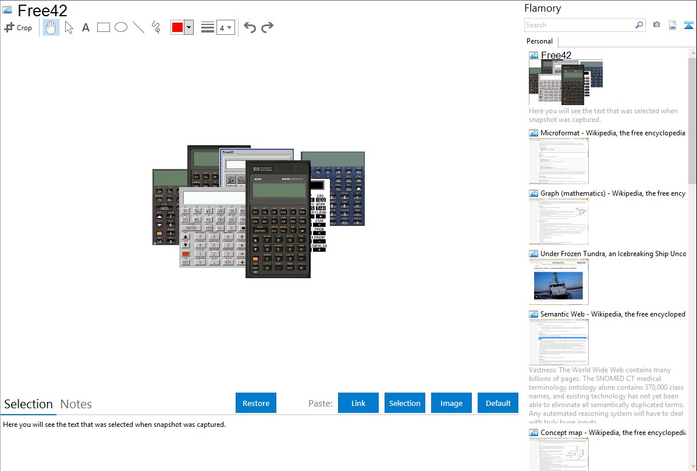Screen dimensions: 697x471
Task: Redo the last edit
Action: [x=267, y=27]
